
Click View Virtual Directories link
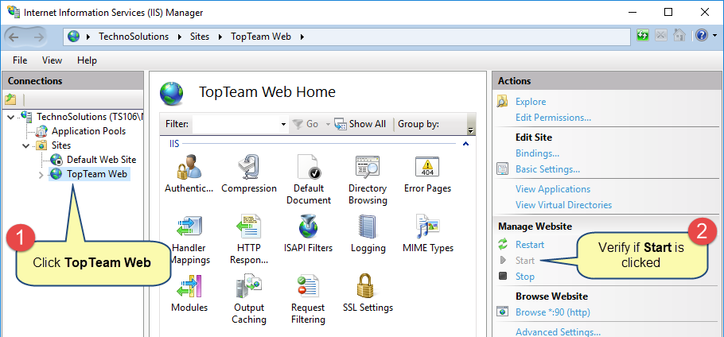pos(563,205)
